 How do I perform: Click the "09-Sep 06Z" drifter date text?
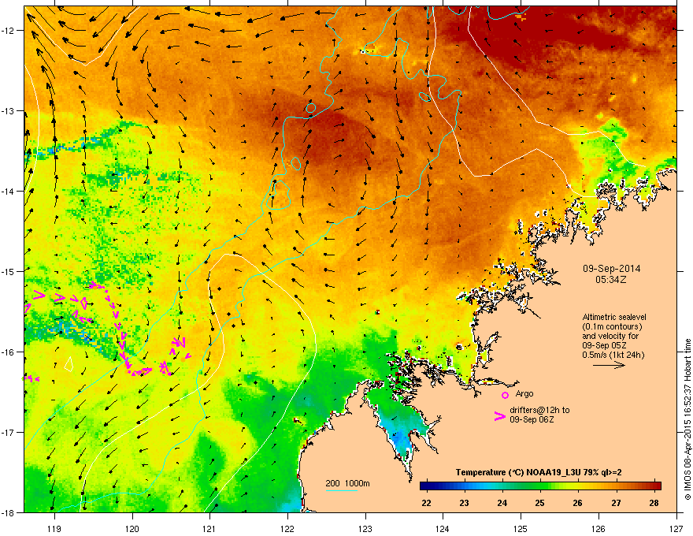coord(532,419)
